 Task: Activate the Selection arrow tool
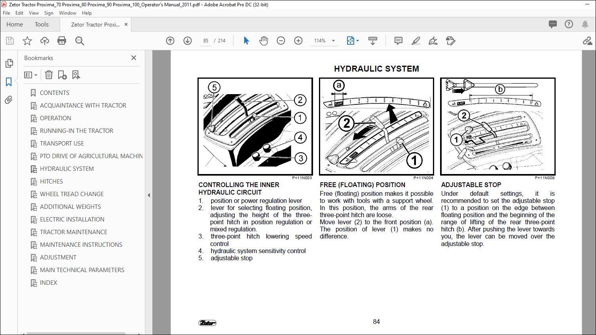[246, 41]
